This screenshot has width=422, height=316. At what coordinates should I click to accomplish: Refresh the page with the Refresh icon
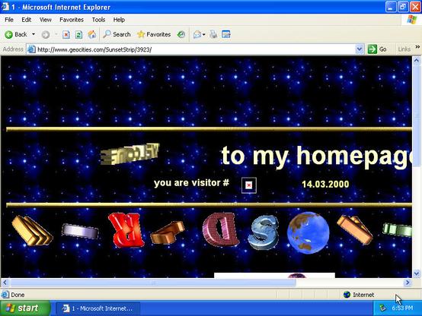point(79,35)
